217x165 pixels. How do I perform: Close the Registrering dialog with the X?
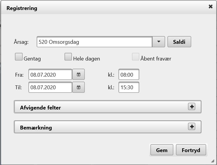(x=210, y=6)
